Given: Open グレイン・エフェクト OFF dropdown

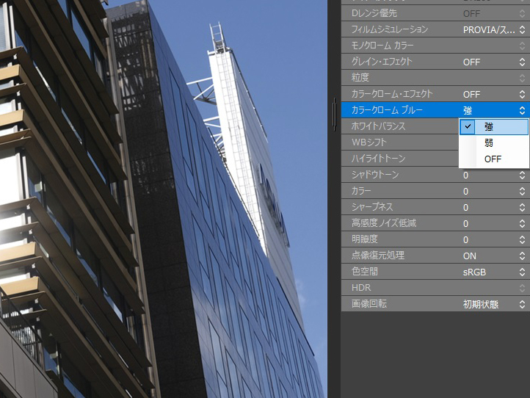Looking at the screenshot, I should click(x=522, y=62).
